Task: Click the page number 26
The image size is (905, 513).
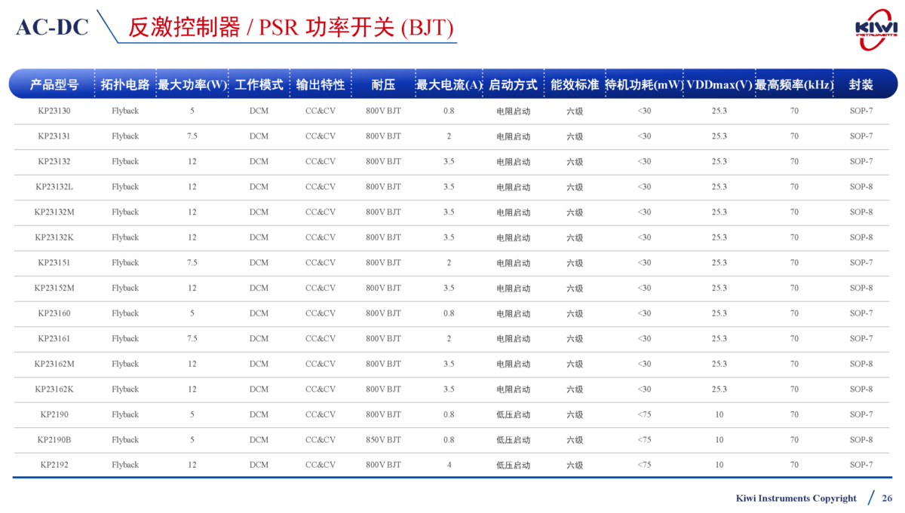Action: click(887, 498)
